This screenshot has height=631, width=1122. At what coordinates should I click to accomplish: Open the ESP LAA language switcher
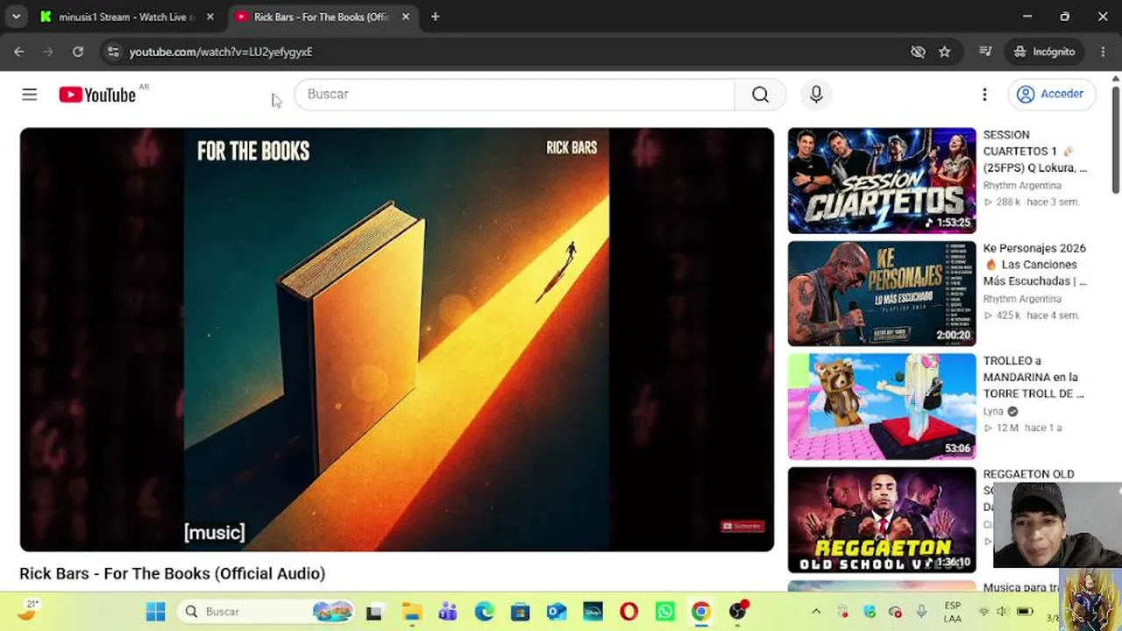tap(952, 612)
